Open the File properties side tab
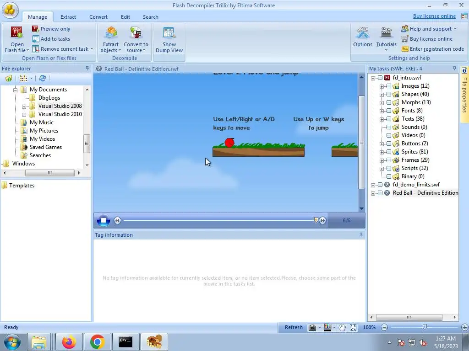Image resolution: width=469 pixels, height=351 pixels. [x=464, y=94]
